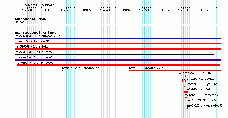This screenshot has height=118, width=228.
Task: Open nsv5838493 (Almarri2020) label
Action: coord(34,52)
